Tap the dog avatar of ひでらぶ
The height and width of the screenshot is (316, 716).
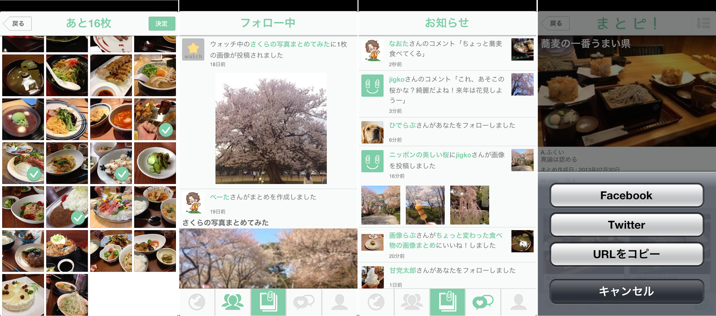372,132
